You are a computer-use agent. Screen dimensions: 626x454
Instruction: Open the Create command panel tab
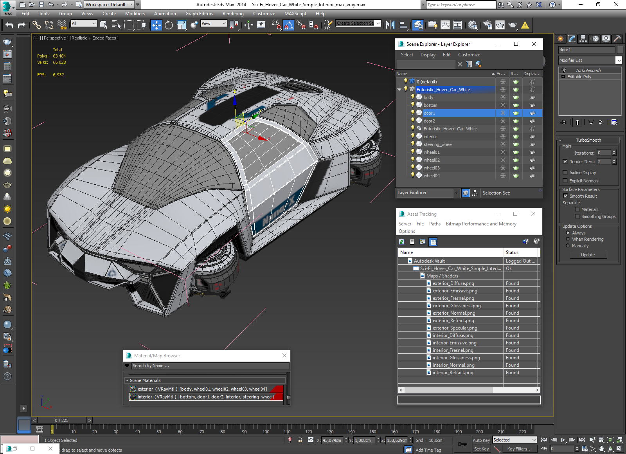(x=561, y=39)
